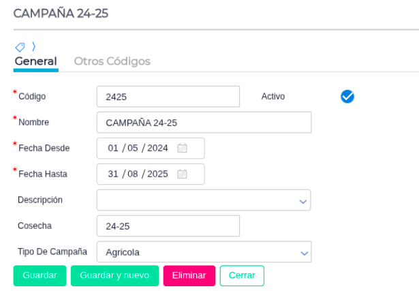
Task: Select the day segment of Fecha Desde
Action: (113, 148)
